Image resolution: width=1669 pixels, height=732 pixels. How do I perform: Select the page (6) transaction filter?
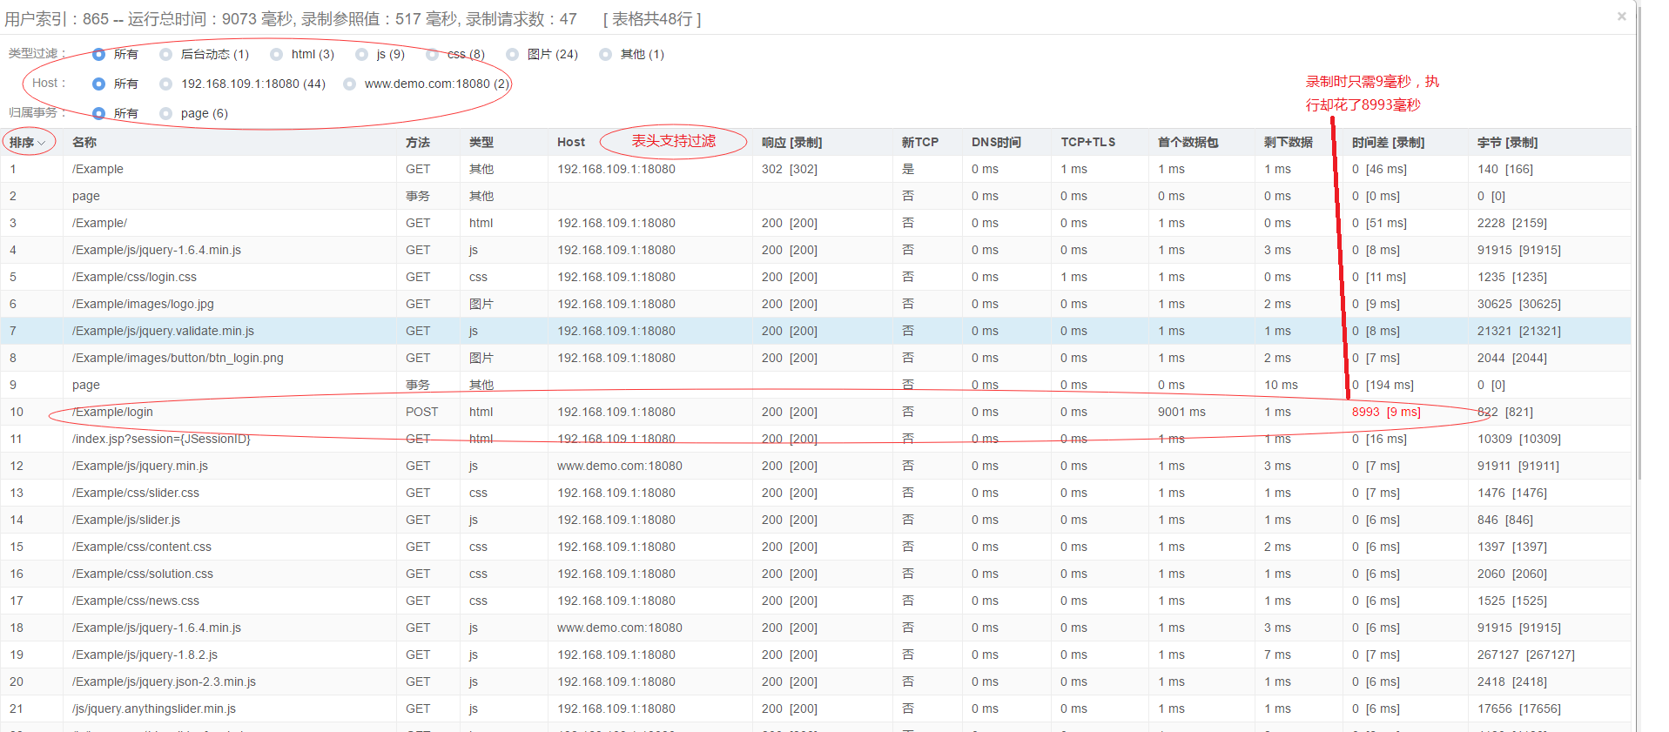click(166, 113)
